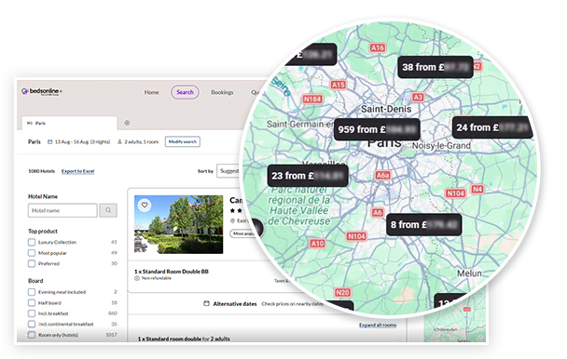Tick the Incl. breakfast checkbox
The width and height of the screenshot is (567, 359).
[x=32, y=313]
